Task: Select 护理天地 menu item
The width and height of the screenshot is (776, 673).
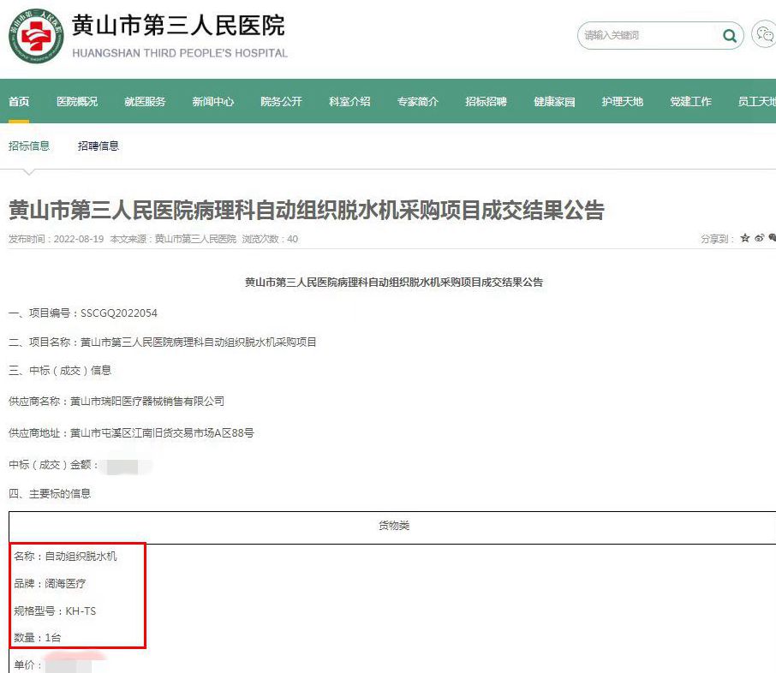Action: click(x=623, y=102)
